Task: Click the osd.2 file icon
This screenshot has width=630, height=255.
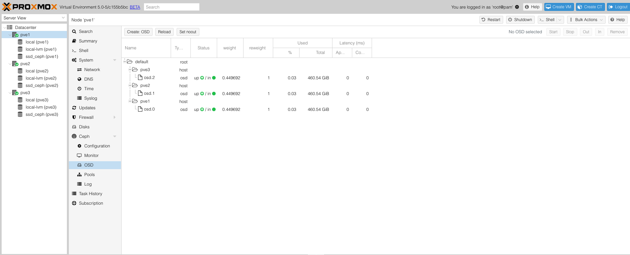Action: [140, 77]
